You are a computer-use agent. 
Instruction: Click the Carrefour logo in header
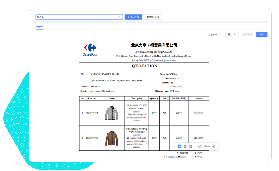point(90,50)
